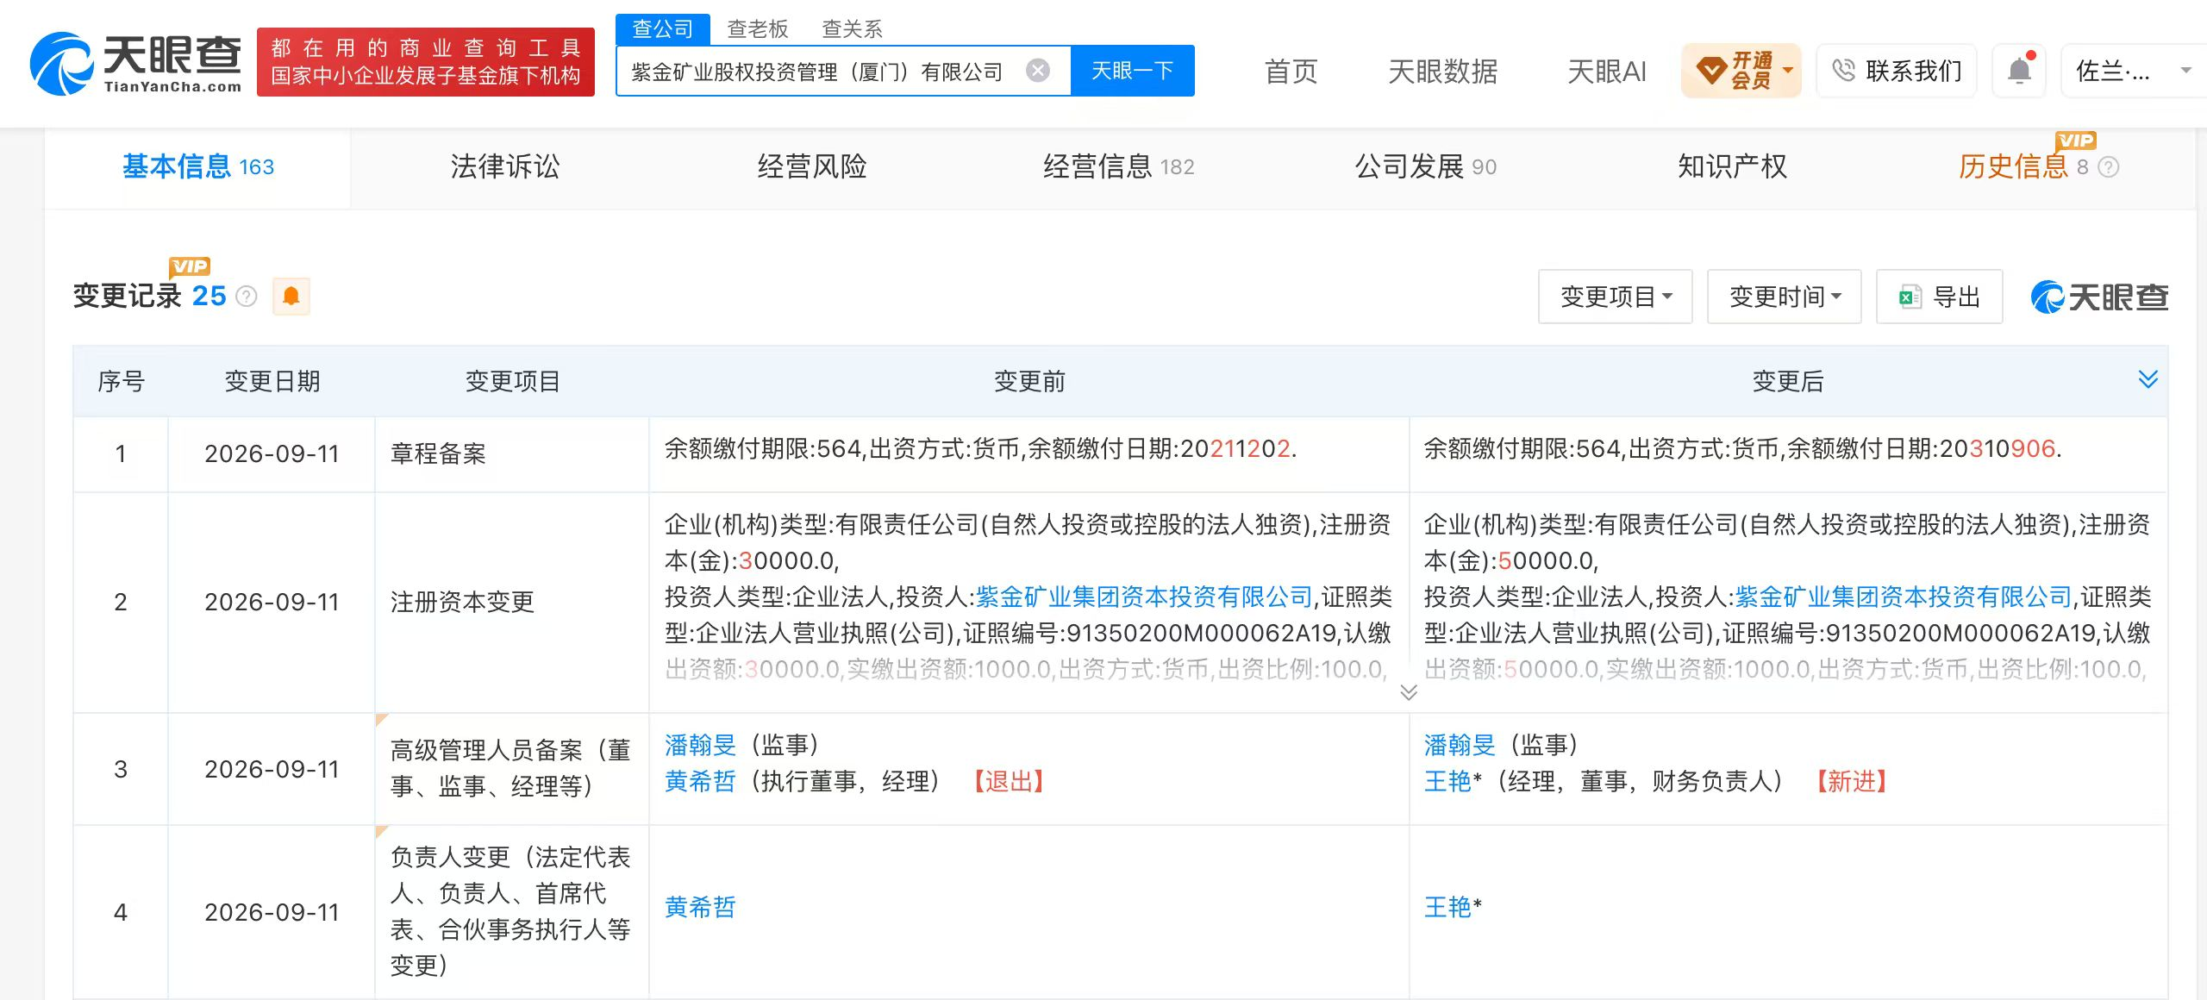
Task: Open the user account dropdown arrow
Action: click(x=2185, y=71)
